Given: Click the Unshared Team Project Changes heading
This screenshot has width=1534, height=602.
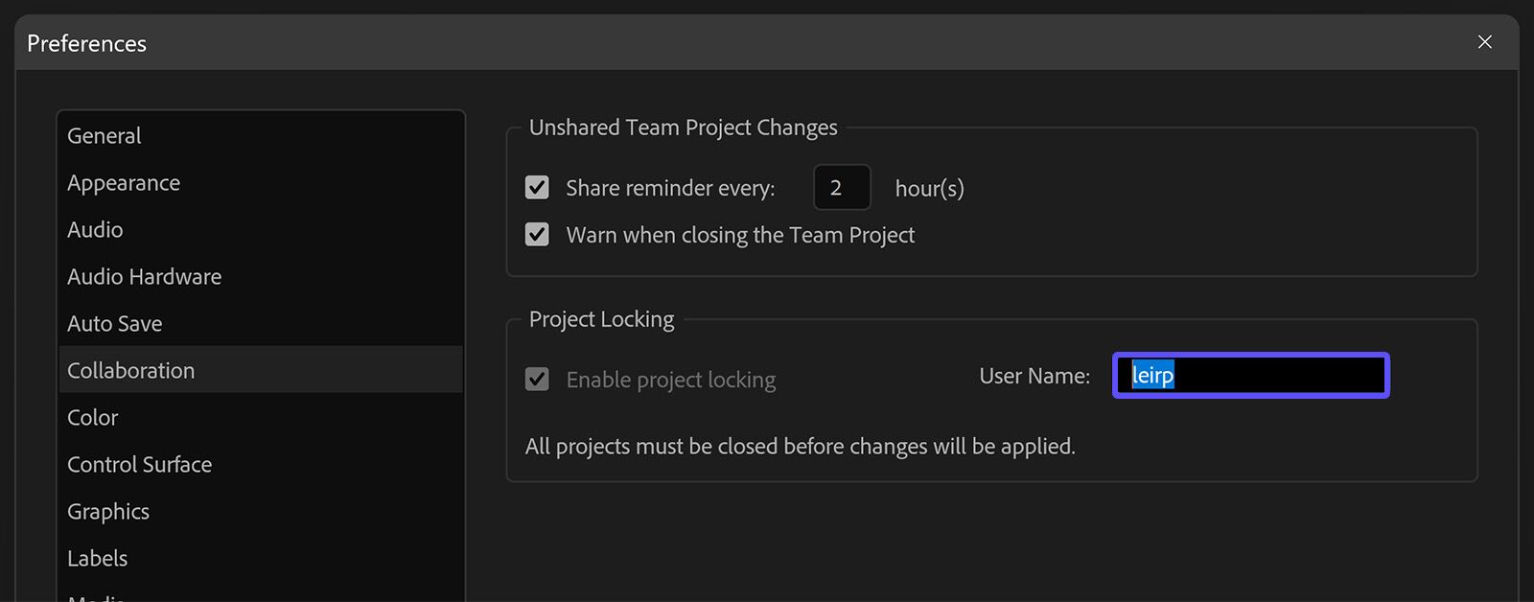Looking at the screenshot, I should point(682,127).
